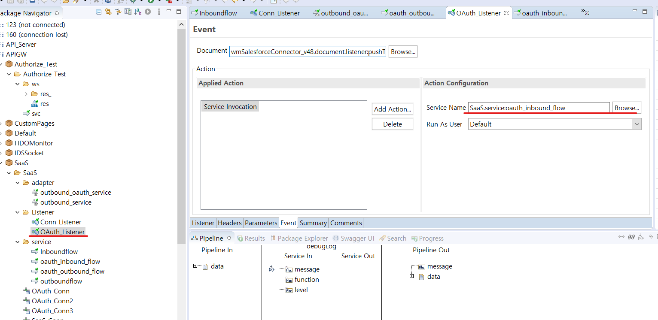Collapse the Listener folder in tree
This screenshot has width=658, height=320.
click(18, 212)
